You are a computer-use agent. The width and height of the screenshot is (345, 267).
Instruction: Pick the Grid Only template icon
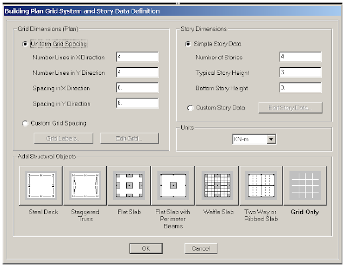[305, 186]
